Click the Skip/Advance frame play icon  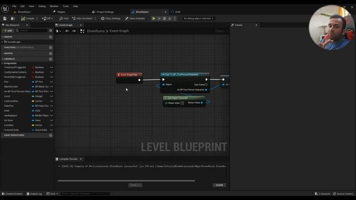[159, 18]
